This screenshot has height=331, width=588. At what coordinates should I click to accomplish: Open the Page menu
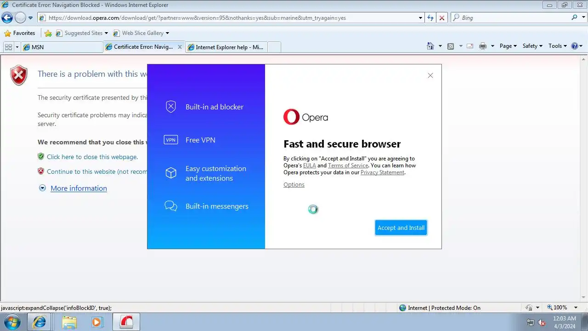[x=508, y=46]
